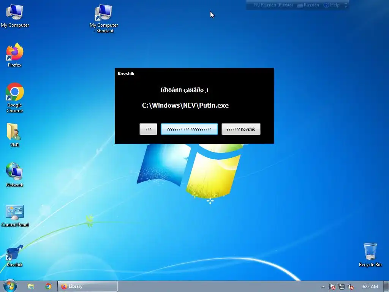
Task: Click the language bar Help button
Action: [331, 5]
